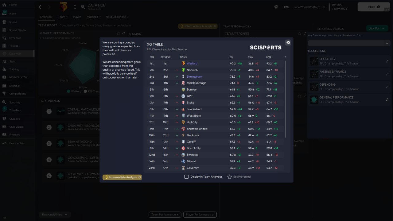The image size is (393, 221).
Task: Switch to the Player tab
Action: point(77,17)
